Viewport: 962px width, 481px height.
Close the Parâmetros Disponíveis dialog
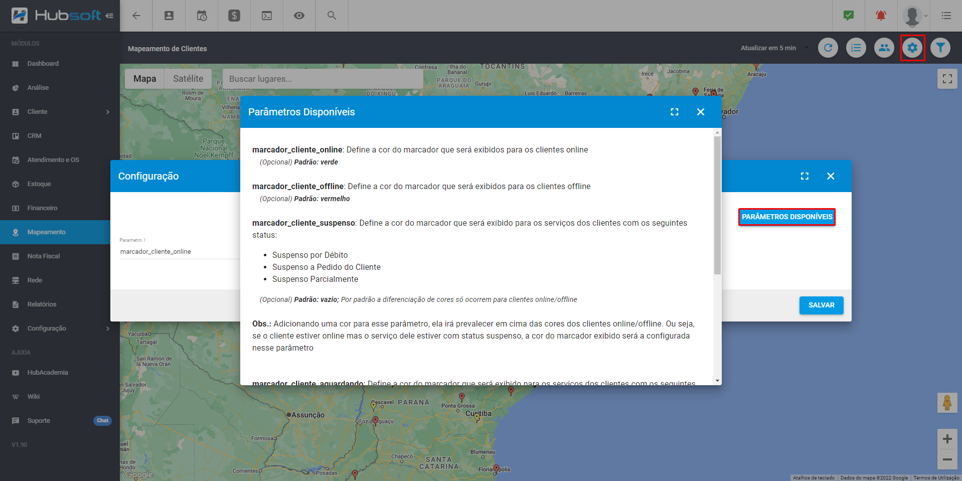701,112
